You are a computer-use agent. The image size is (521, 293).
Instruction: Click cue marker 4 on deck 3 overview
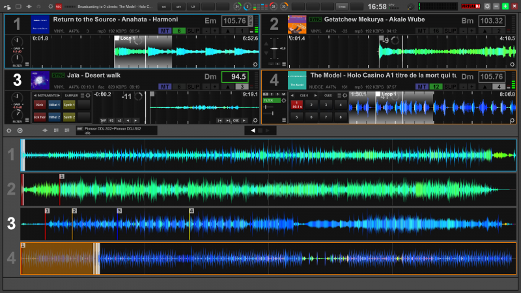(191, 211)
